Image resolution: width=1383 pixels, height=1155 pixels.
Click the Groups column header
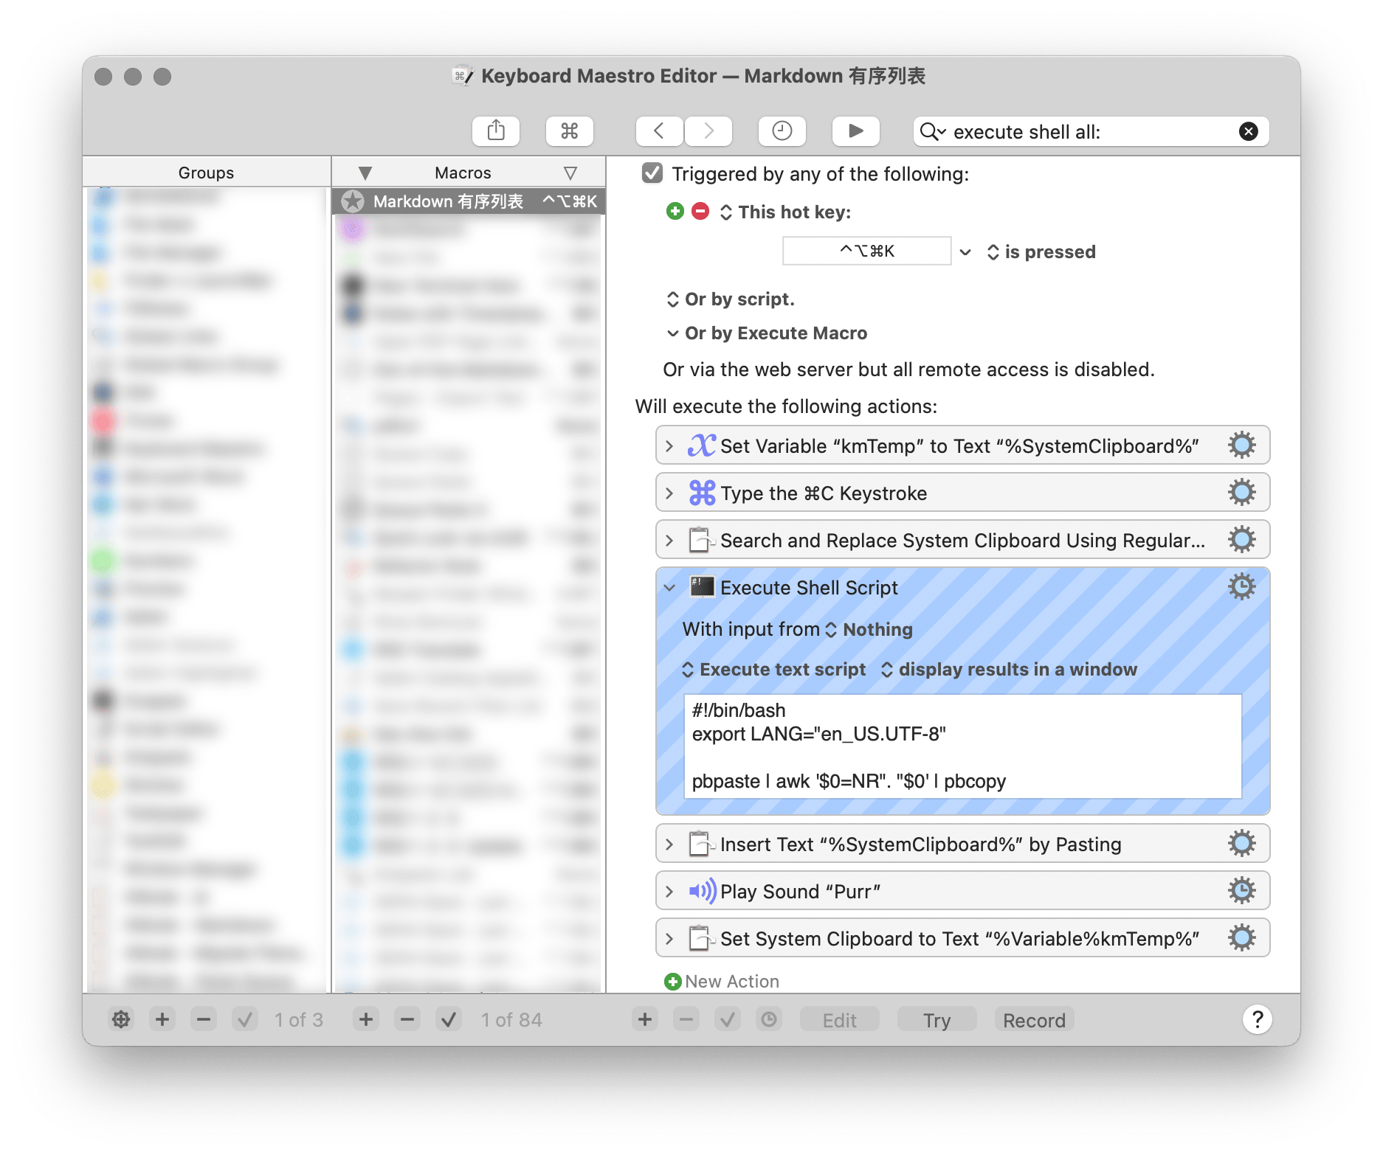coord(206,173)
